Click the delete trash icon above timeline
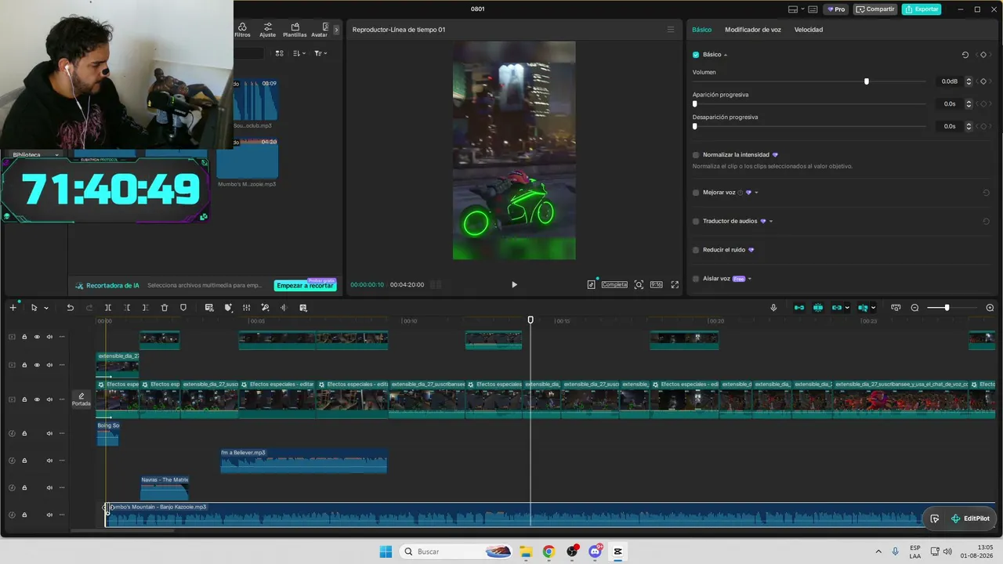This screenshot has height=564, width=1003. click(165, 308)
